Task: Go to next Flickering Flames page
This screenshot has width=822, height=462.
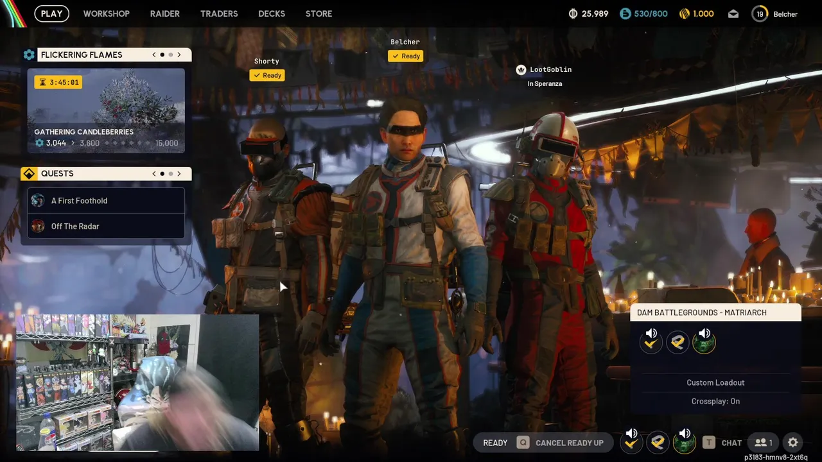Action: [179, 55]
